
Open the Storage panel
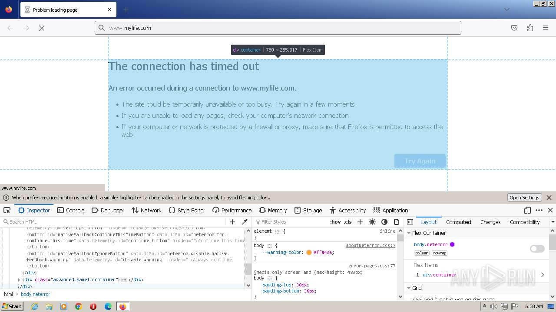click(308, 210)
